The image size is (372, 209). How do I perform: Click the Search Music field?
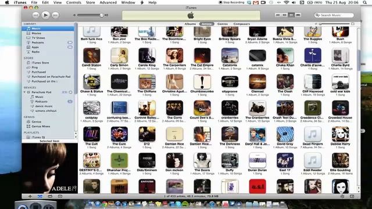click(334, 15)
